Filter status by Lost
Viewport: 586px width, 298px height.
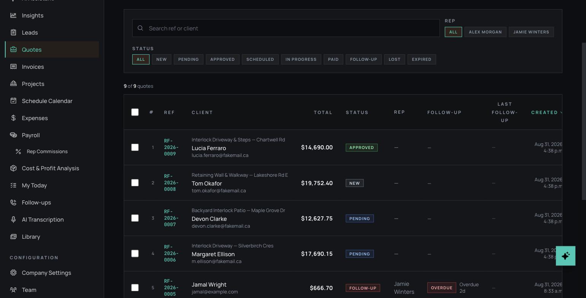(394, 59)
